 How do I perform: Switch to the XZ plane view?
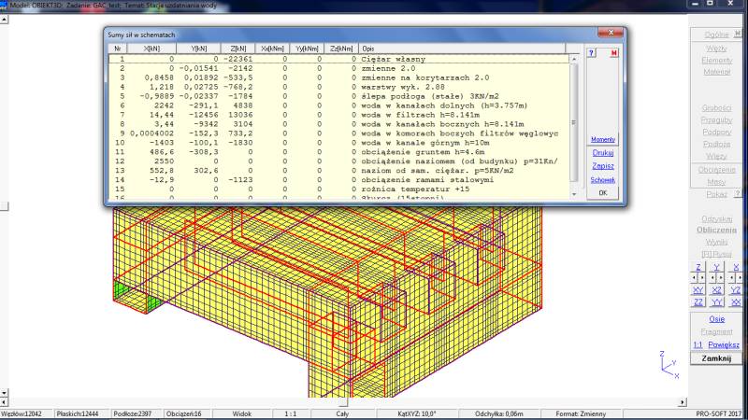[x=716, y=290]
